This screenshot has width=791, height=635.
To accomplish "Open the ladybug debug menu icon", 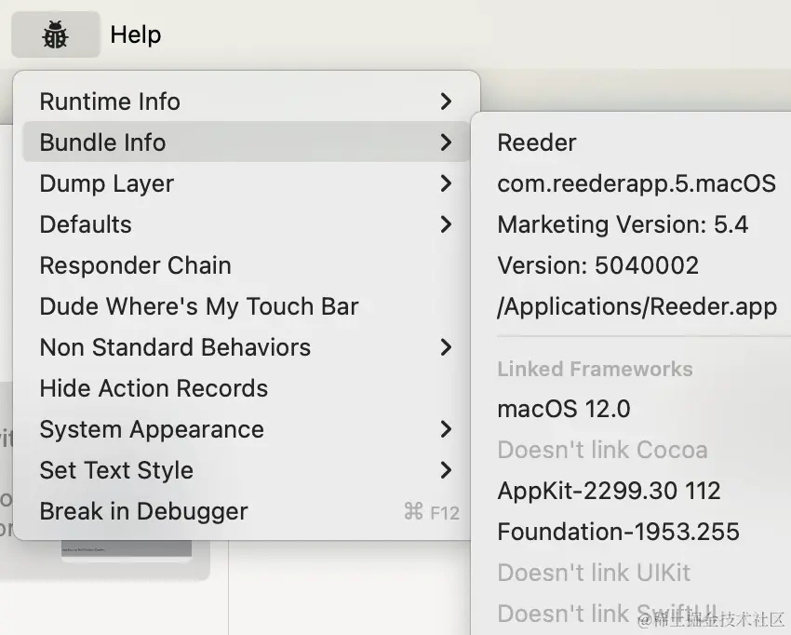I will [56, 34].
